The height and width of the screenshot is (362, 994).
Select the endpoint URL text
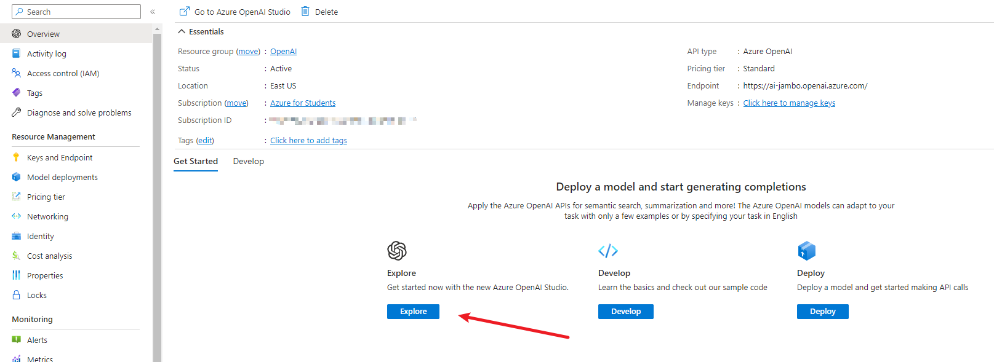point(805,86)
